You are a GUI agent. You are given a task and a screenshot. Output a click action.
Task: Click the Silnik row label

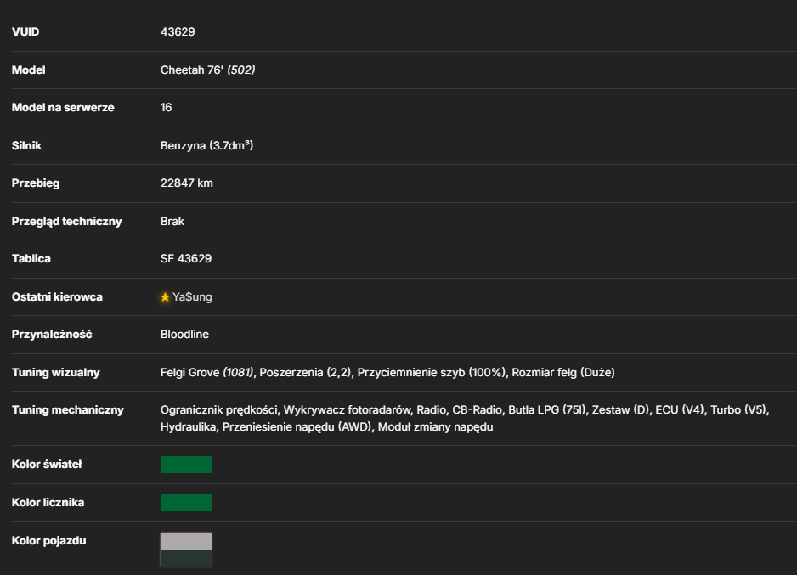click(x=26, y=146)
